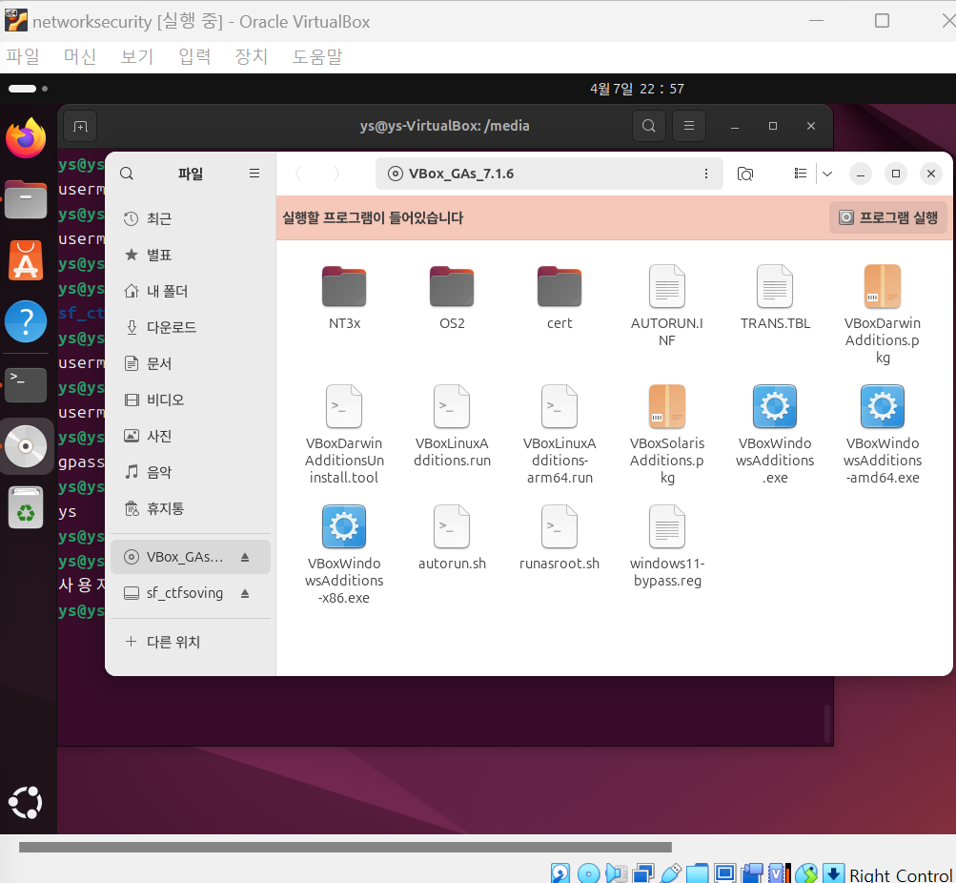Select VBoxLinuxAdditions-arm64.run file
The width and height of the screenshot is (956, 883).
point(559,434)
